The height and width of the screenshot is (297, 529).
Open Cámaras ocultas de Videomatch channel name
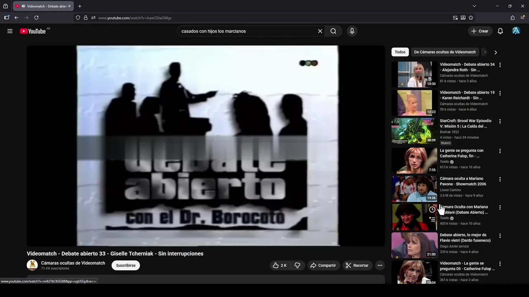pos(73,263)
